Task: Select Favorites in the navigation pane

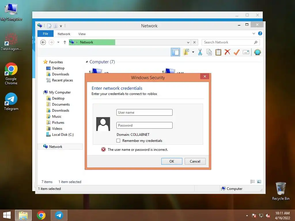Action: 56,62
